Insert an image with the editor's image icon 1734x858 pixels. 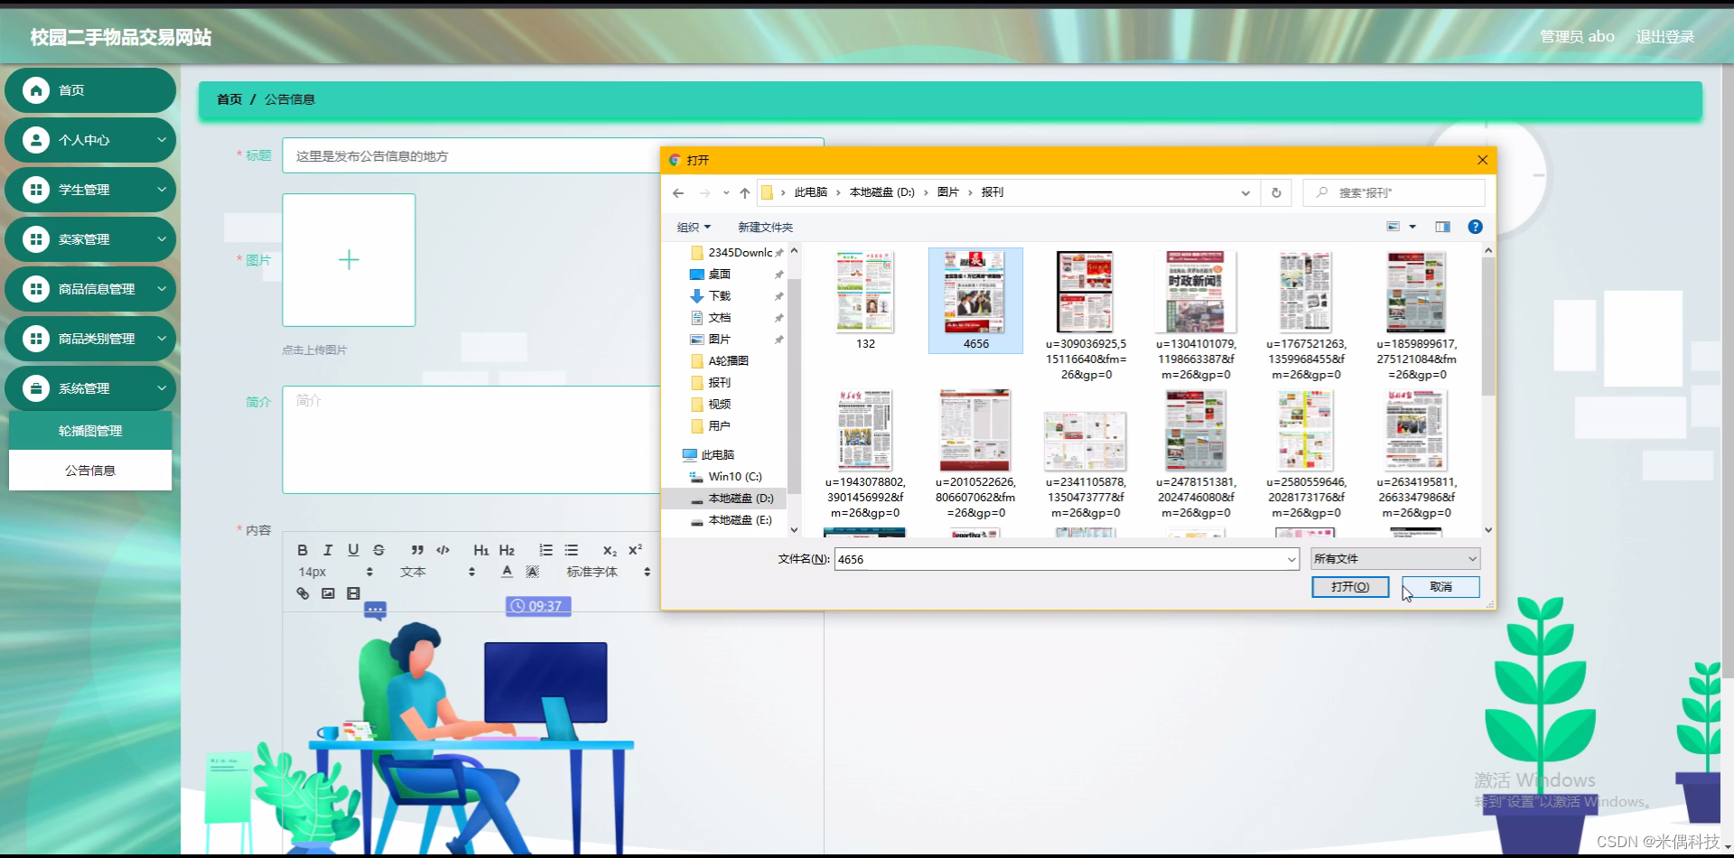pos(328,594)
